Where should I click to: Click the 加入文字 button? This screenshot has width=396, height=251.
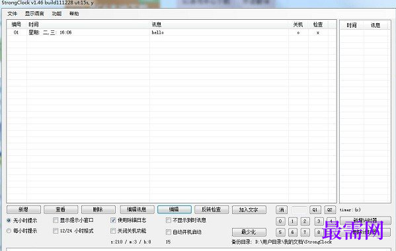tap(249, 209)
